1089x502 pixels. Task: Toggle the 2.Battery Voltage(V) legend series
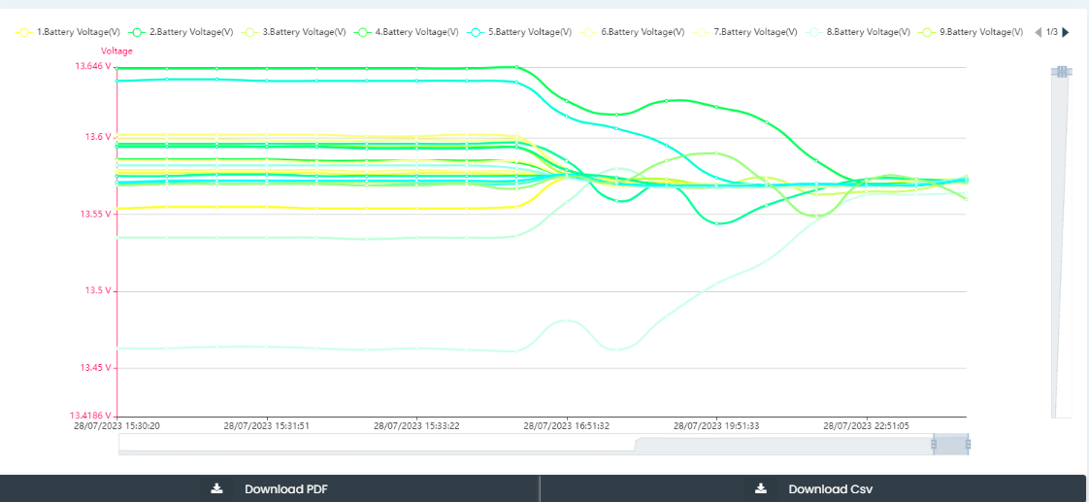181,32
